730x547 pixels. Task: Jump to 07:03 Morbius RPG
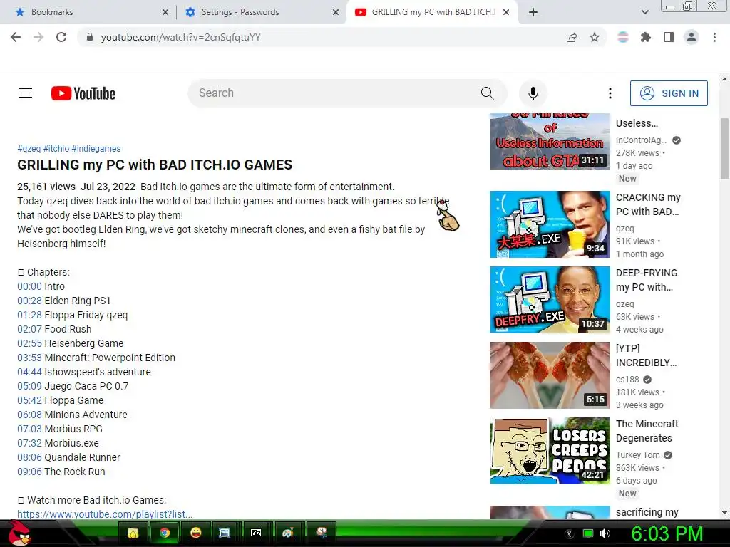29,429
